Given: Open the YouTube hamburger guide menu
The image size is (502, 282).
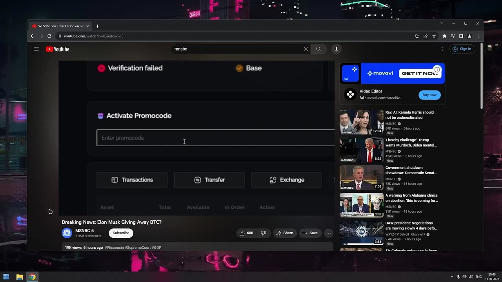Looking at the screenshot, I should 36,49.
